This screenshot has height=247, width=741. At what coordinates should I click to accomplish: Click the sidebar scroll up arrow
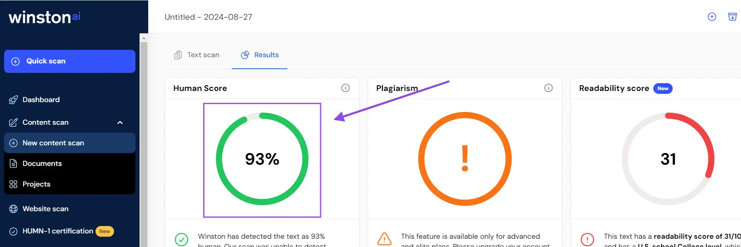coord(144,38)
